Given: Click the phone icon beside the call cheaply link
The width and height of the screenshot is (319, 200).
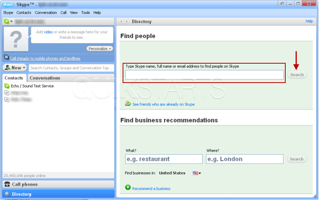Looking at the screenshot, I should [6, 58].
